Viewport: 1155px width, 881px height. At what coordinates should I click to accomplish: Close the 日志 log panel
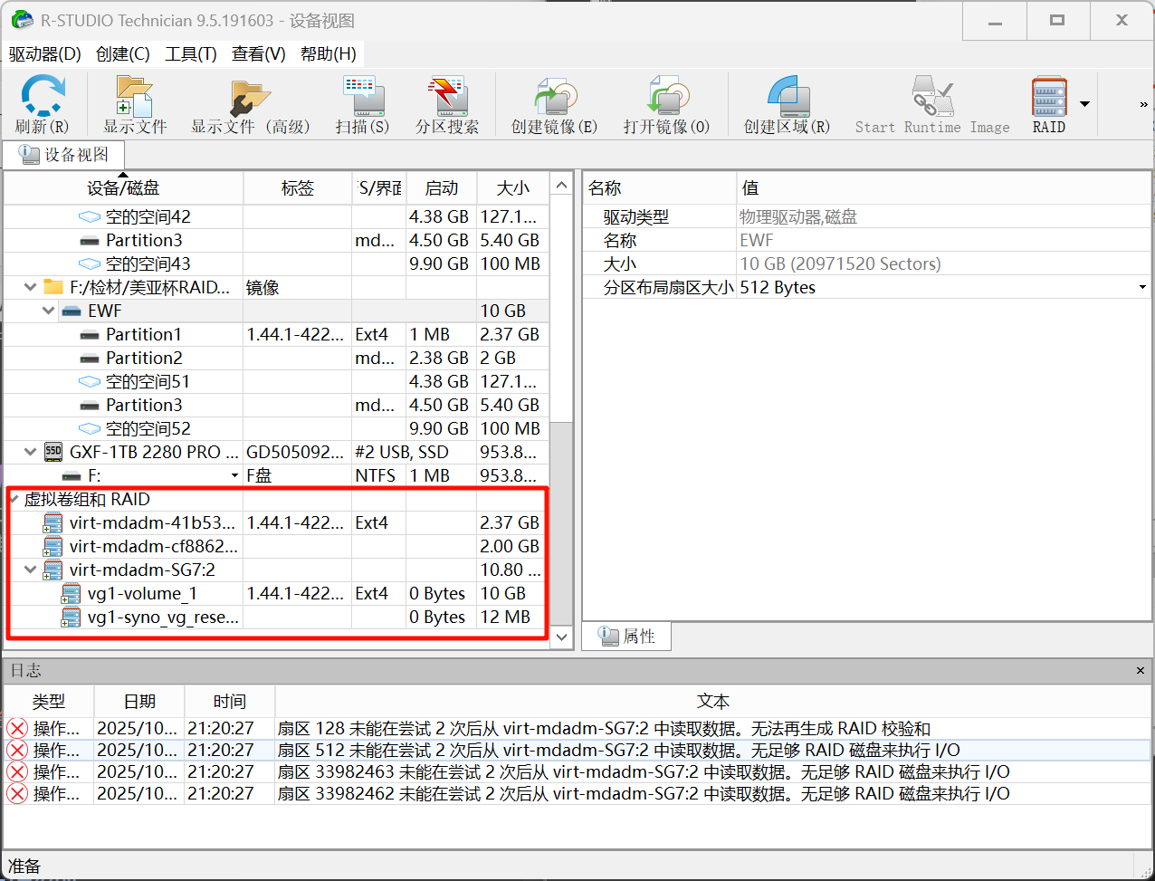(1140, 671)
